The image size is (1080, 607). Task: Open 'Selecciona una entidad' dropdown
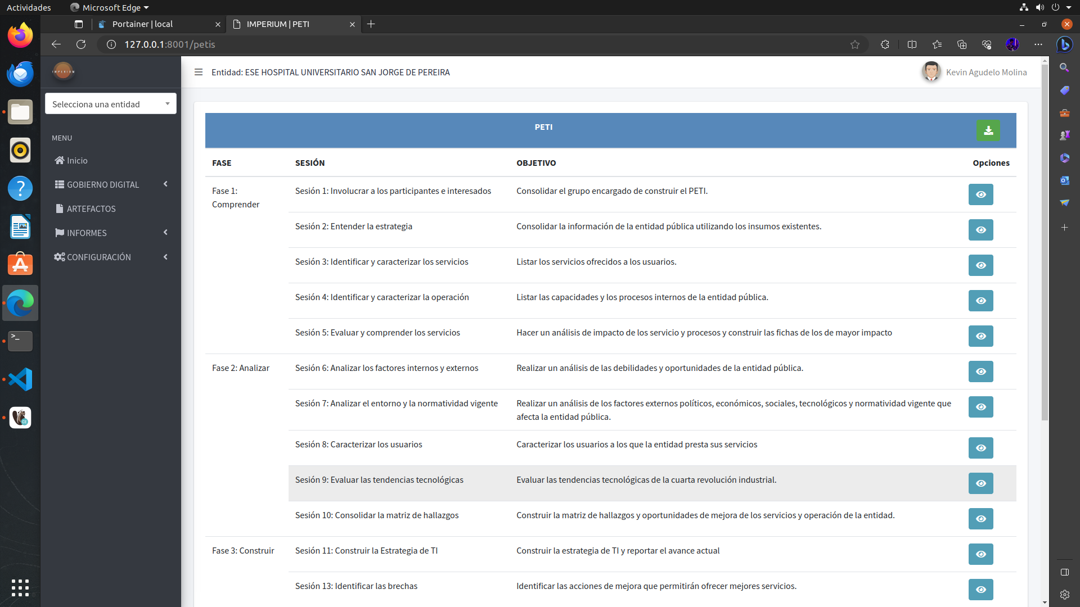click(111, 104)
